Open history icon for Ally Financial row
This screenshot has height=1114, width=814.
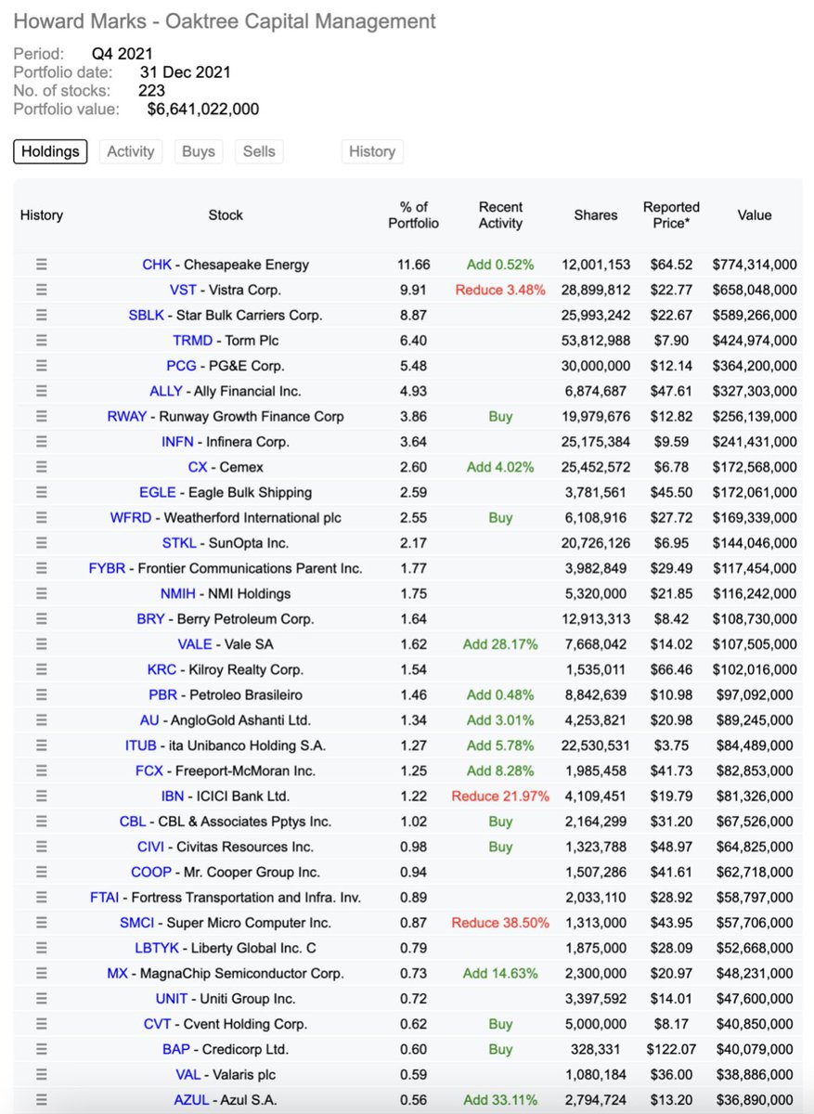[41, 391]
